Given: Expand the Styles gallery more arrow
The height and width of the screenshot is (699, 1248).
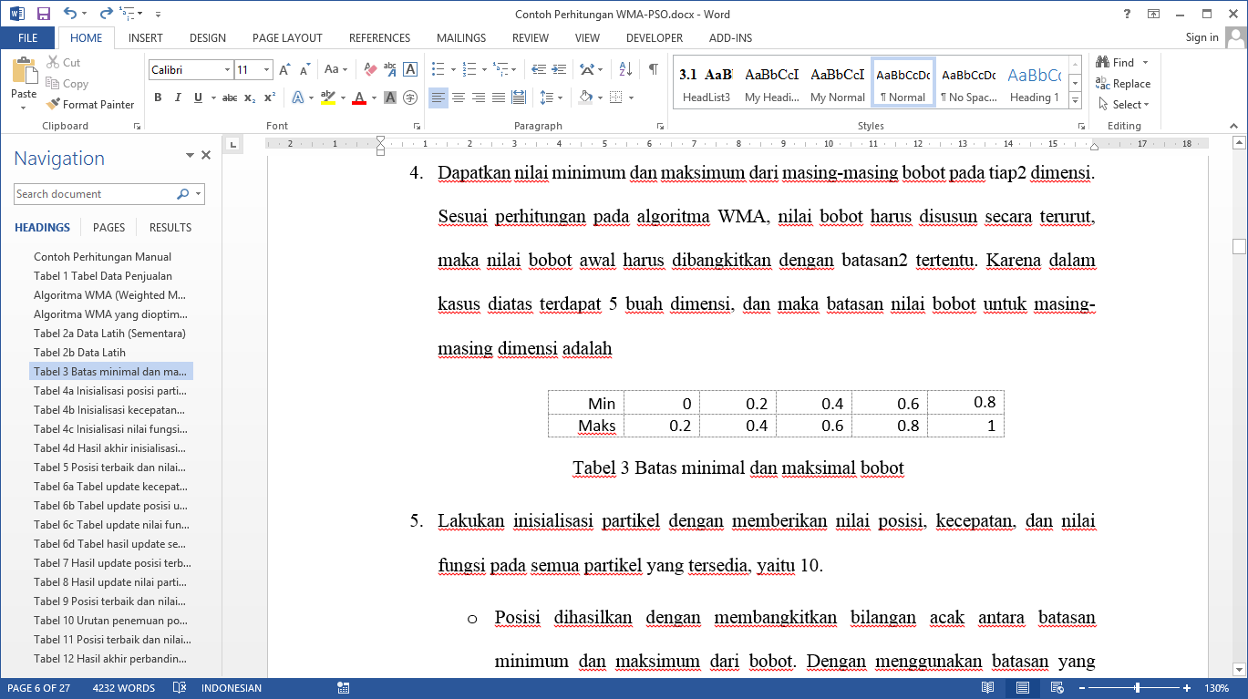Looking at the screenshot, I should 1075,99.
